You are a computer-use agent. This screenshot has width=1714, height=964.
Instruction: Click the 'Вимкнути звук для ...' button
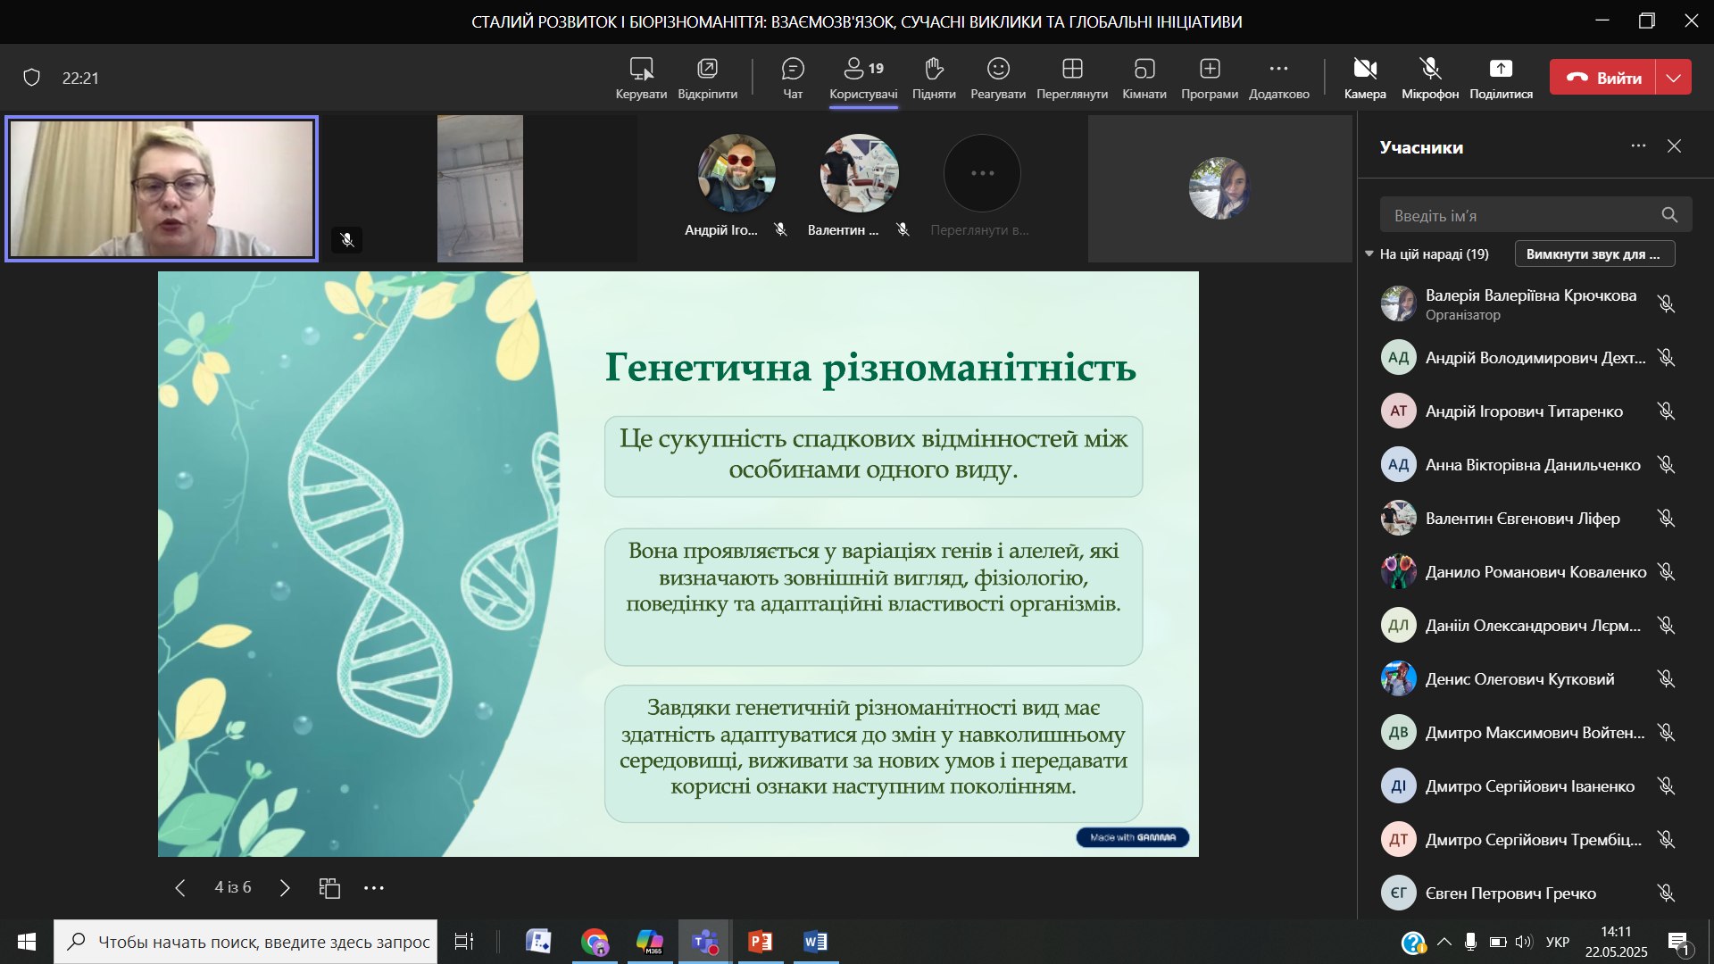pyautogui.click(x=1593, y=254)
